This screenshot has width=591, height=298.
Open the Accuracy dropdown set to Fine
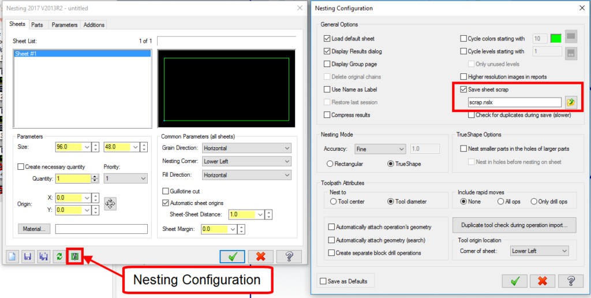tap(380, 149)
